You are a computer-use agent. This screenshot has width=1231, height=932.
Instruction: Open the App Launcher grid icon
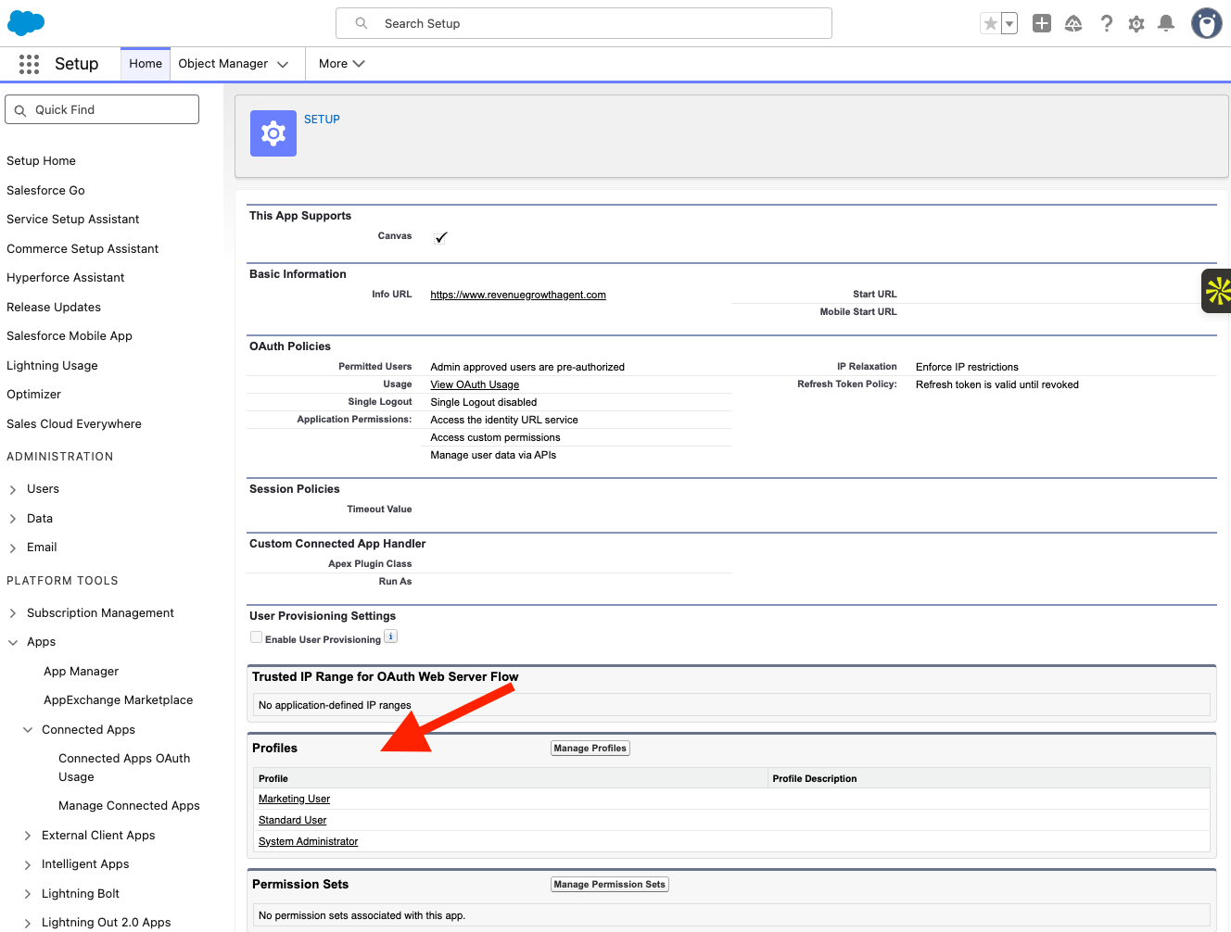(x=29, y=63)
